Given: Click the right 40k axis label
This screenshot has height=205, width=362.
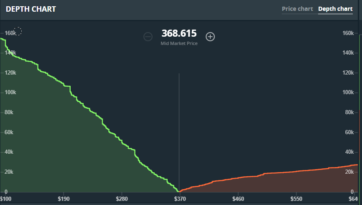Looking at the screenshot, I should coord(349,152).
